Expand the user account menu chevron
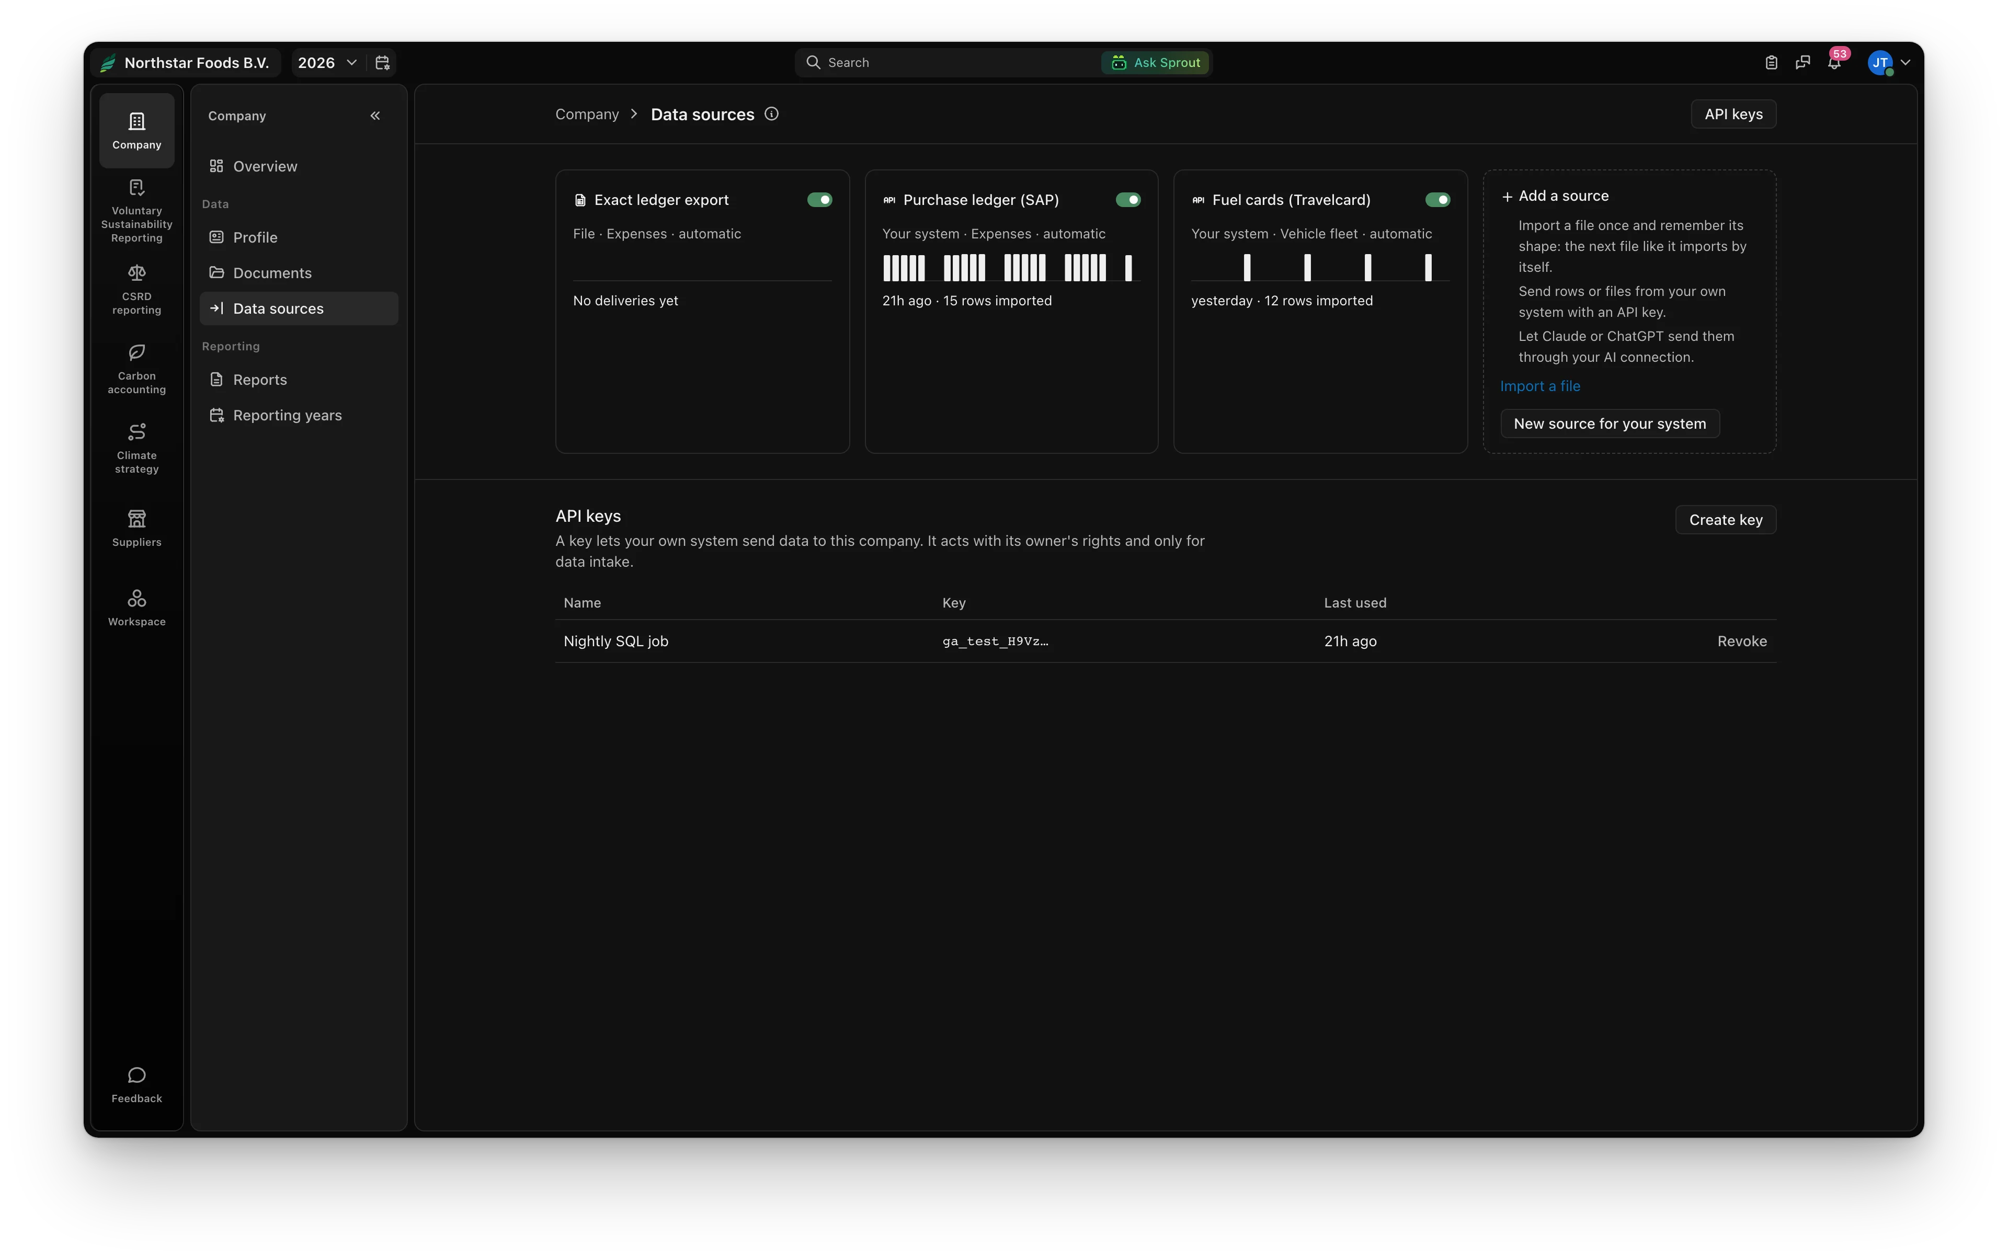 [x=1906, y=62]
